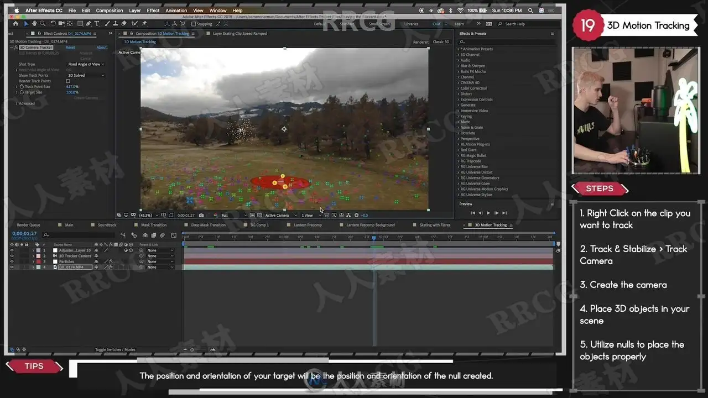Play the preview with the play button

pos(488,213)
